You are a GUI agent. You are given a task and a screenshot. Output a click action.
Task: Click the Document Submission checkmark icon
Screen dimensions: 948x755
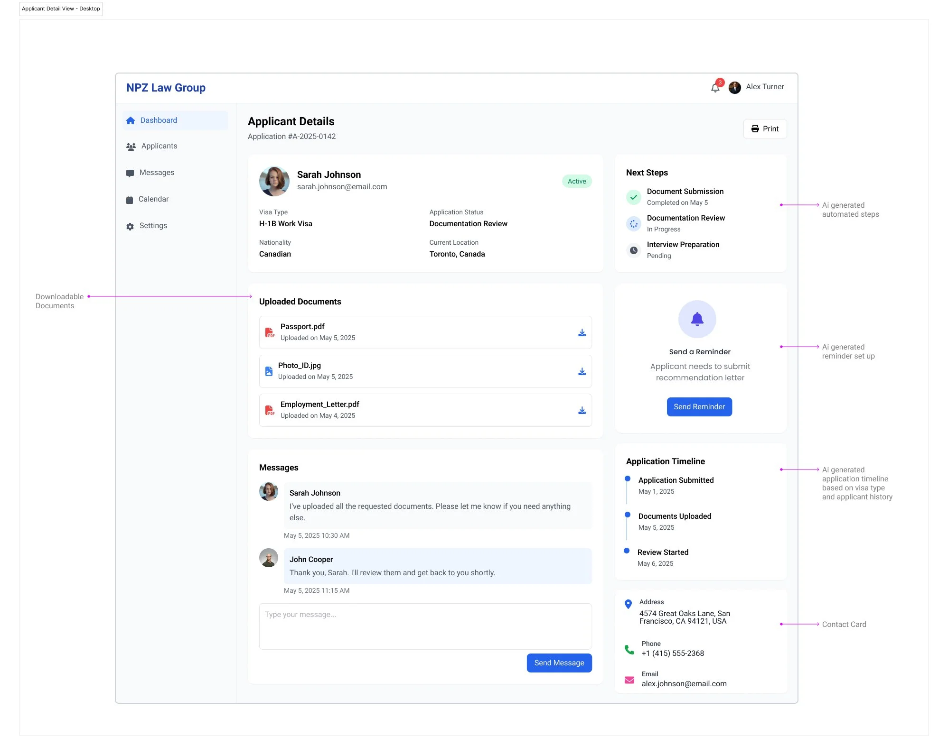coord(633,197)
